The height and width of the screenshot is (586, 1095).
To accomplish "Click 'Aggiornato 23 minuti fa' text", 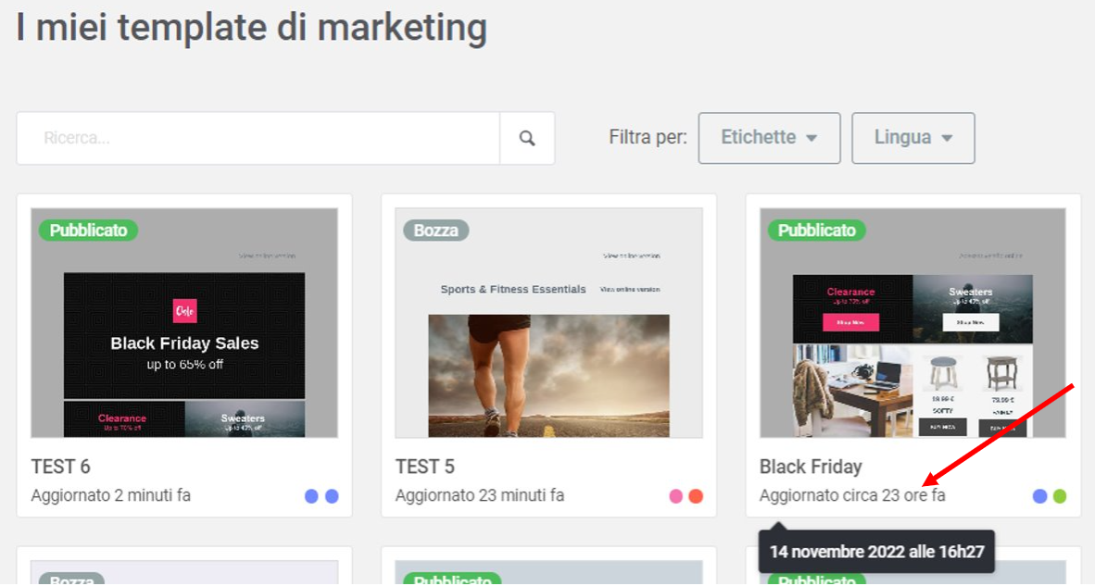I will (480, 495).
